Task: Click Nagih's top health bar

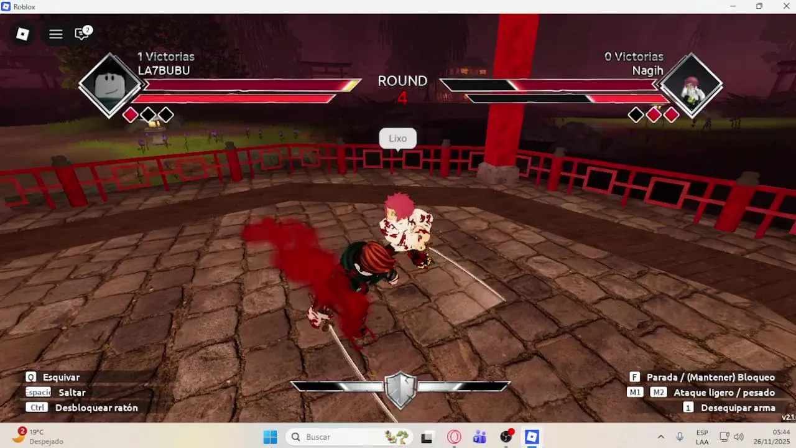Action: pos(549,85)
